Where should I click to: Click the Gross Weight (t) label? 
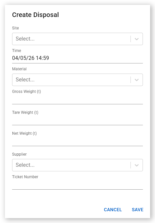[26, 92]
